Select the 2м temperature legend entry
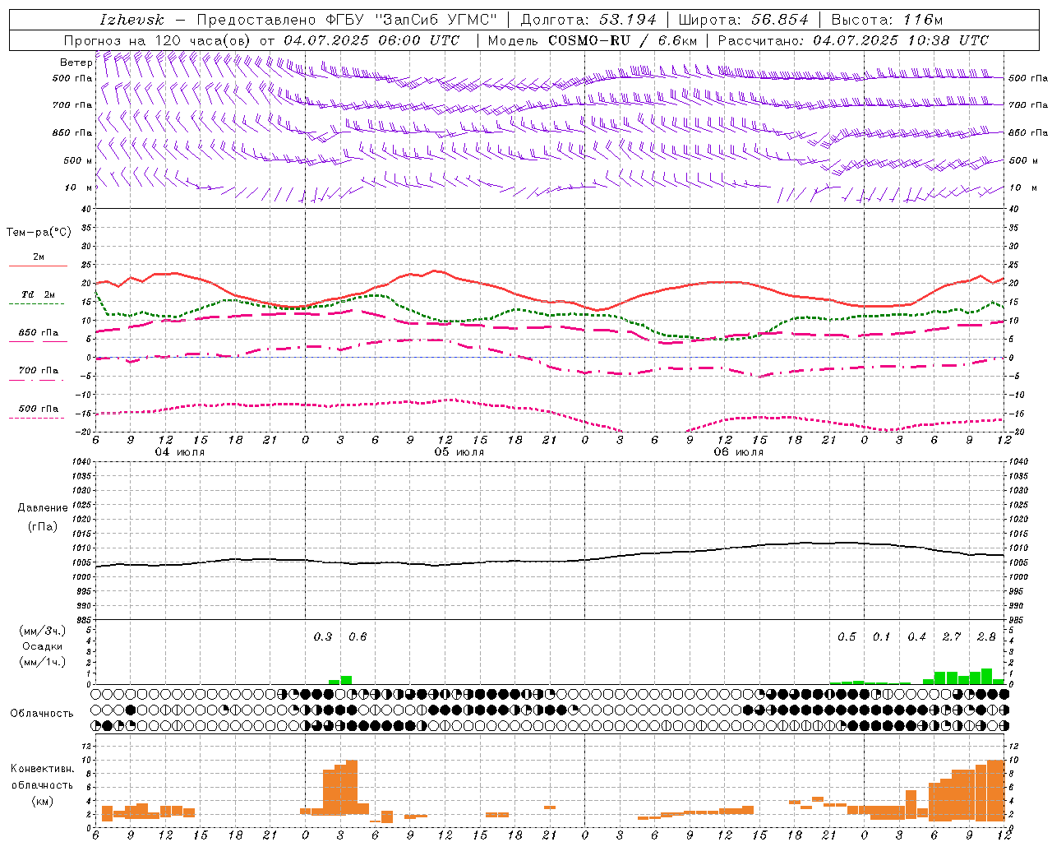Screen dimensions: 1052x842 pos(39,257)
